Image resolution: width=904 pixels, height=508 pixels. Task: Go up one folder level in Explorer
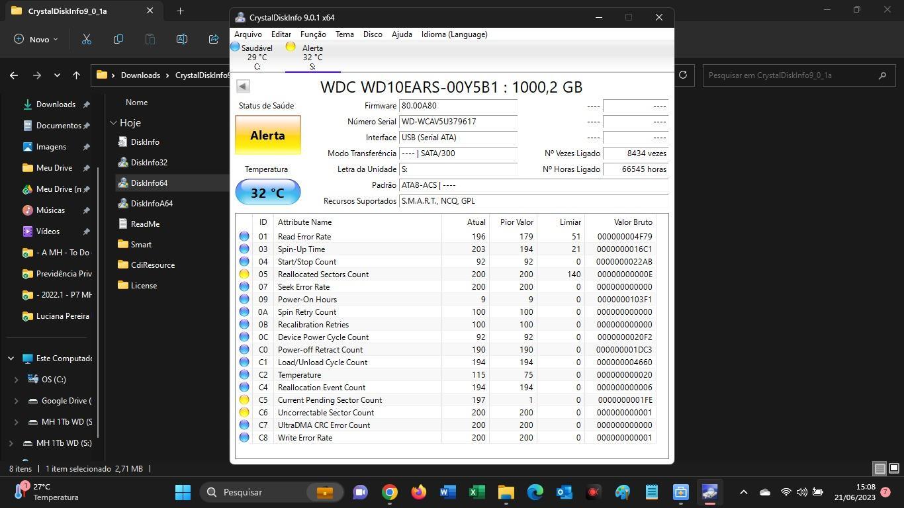[77, 75]
